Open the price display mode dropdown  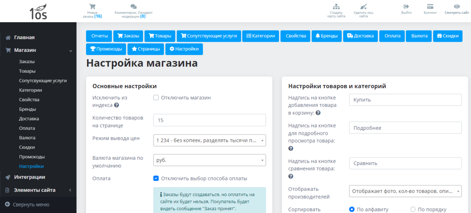(x=209, y=140)
